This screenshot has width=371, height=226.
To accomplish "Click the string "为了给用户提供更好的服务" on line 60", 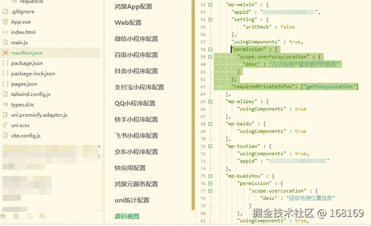I will pos(304,64).
